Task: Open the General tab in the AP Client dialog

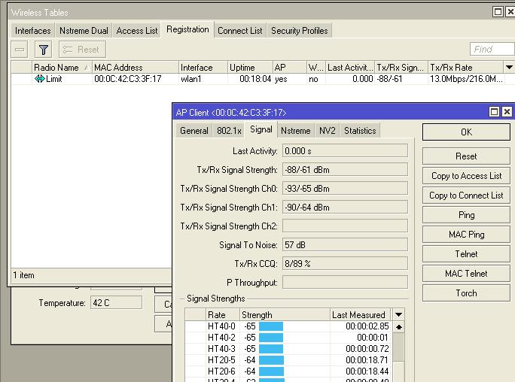Action: click(x=194, y=131)
